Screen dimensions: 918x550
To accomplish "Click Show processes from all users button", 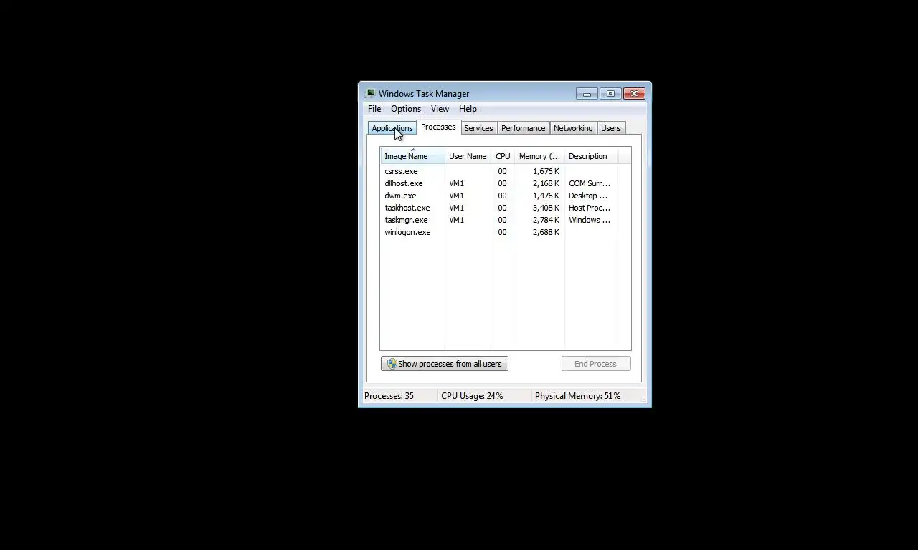I will [445, 364].
